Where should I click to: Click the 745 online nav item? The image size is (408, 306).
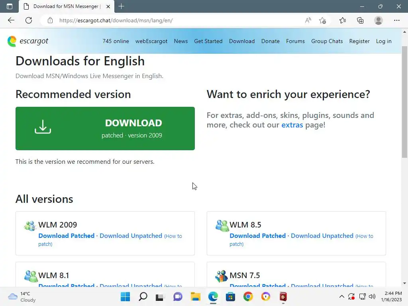pyautogui.click(x=116, y=41)
